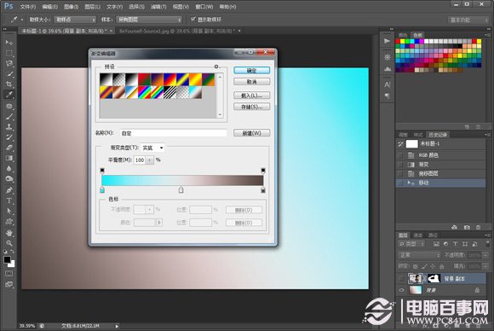Viewport: 494px width, 331px height.
Task: Set history brush source at RGB 颜色 state
Action: (x=400, y=155)
